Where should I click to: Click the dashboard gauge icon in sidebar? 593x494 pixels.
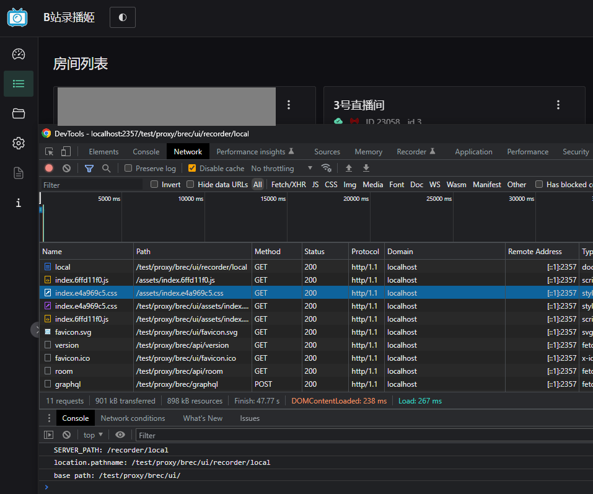point(19,54)
